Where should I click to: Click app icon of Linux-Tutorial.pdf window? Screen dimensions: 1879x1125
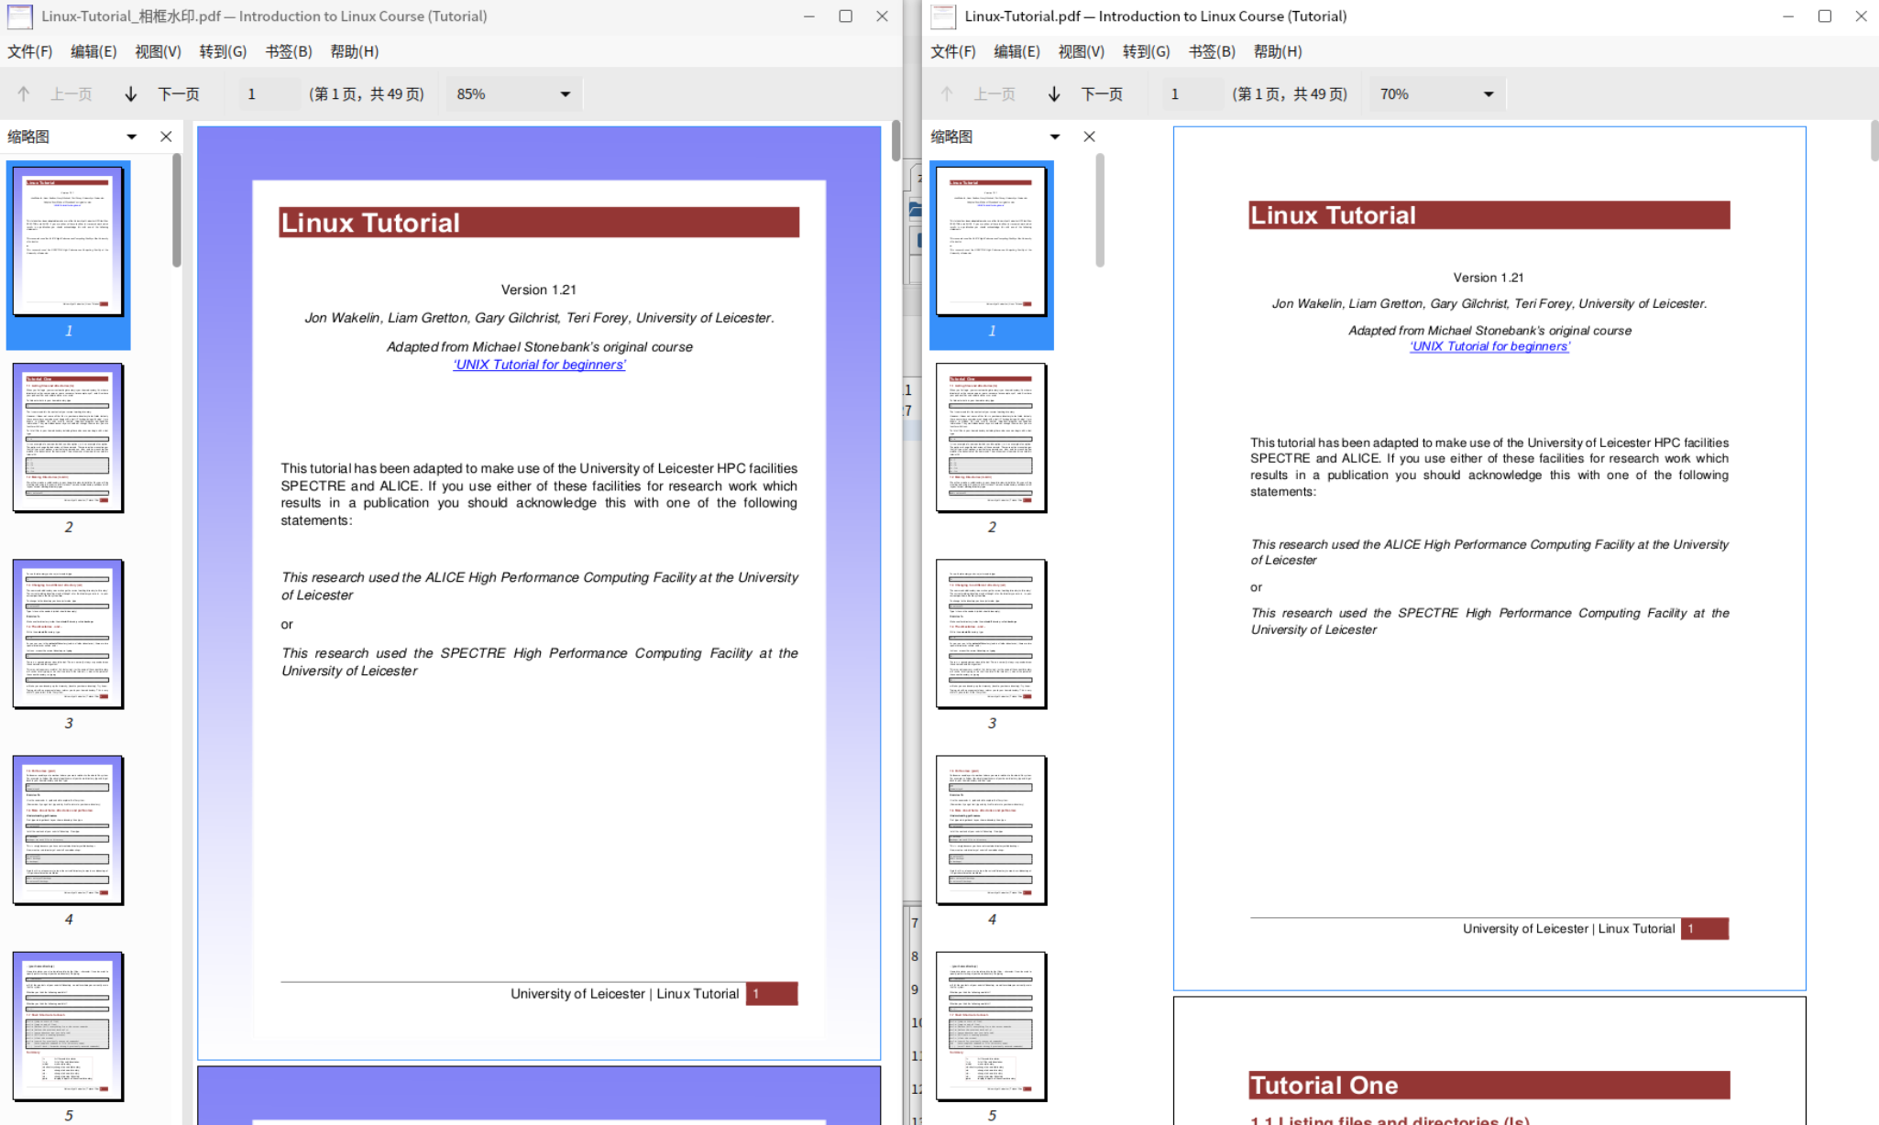pyautogui.click(x=943, y=16)
